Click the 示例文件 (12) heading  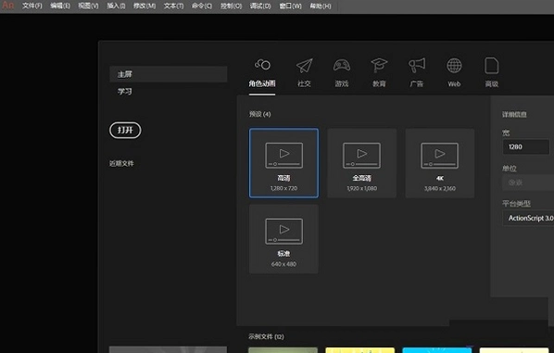coord(266,336)
